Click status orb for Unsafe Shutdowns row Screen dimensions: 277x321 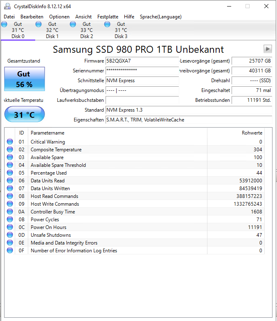point(10,235)
